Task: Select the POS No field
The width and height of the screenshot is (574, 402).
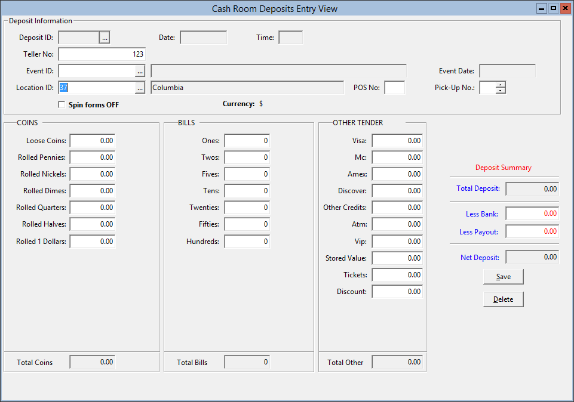Action: coord(395,88)
